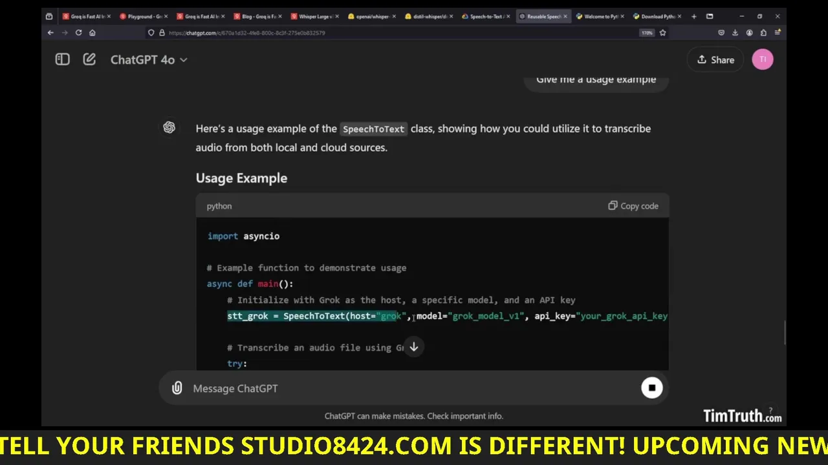Open the browser application menu
The width and height of the screenshot is (828, 465).
pos(778,33)
